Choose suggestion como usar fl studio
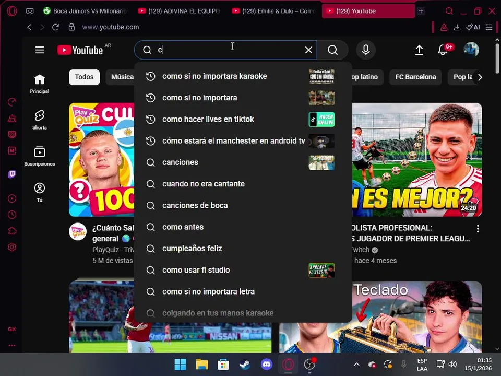This screenshot has width=501, height=376. [243, 270]
